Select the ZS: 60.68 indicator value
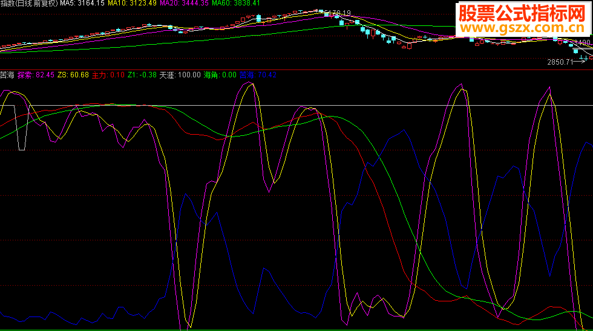This screenshot has width=593, height=331. pyautogui.click(x=73, y=75)
